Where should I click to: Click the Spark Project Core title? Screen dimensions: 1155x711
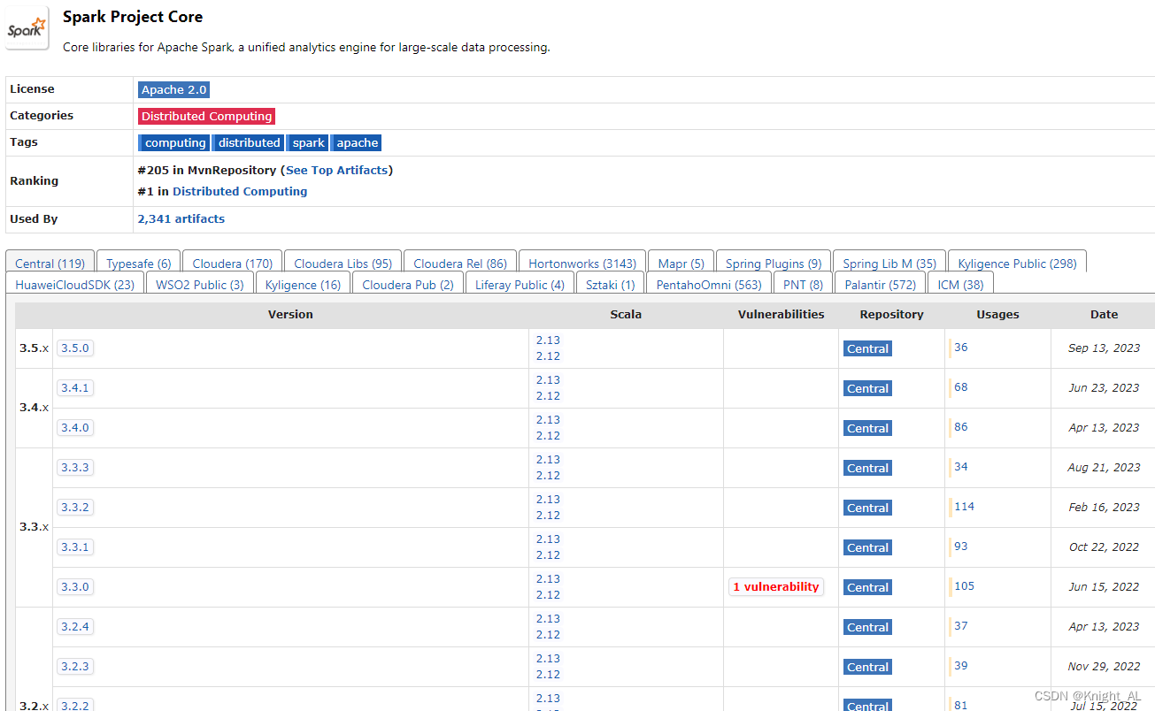click(x=133, y=17)
